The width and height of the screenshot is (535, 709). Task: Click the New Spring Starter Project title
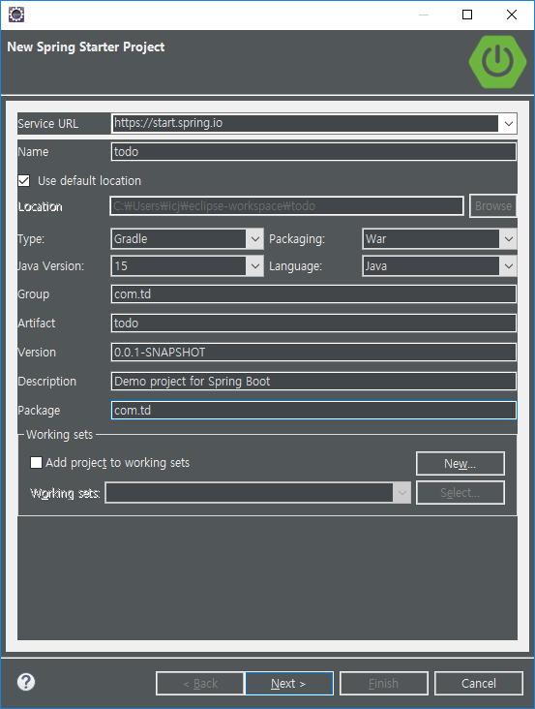click(x=86, y=47)
